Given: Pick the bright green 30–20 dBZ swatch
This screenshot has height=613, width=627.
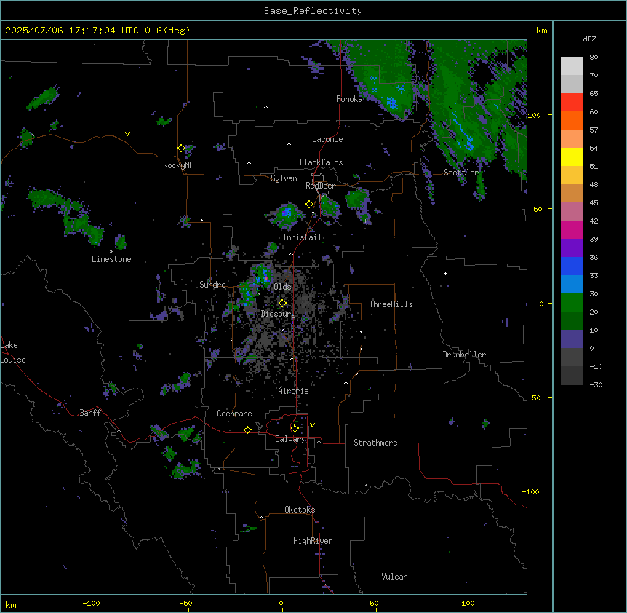Looking at the screenshot, I should (x=572, y=303).
